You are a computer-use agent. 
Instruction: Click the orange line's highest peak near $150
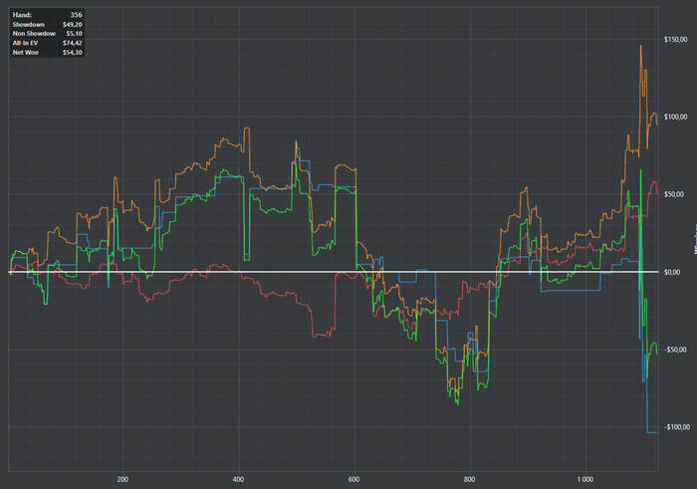[x=640, y=46]
